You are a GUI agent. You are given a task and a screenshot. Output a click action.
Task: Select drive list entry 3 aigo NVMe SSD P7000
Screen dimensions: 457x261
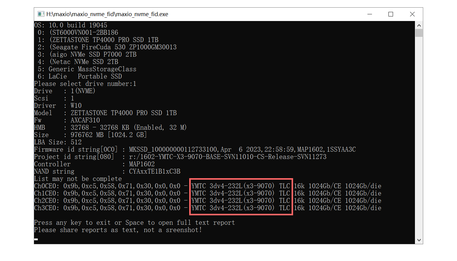tap(87, 55)
